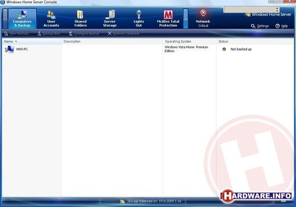The image size is (296, 207).
Task: Click the Storage Balanced status bar icon
Action: click(122, 202)
